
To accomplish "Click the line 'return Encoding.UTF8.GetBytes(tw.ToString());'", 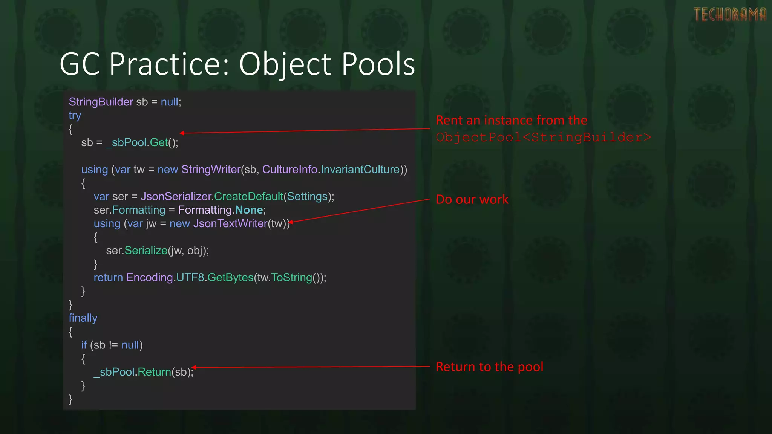I will [210, 278].
